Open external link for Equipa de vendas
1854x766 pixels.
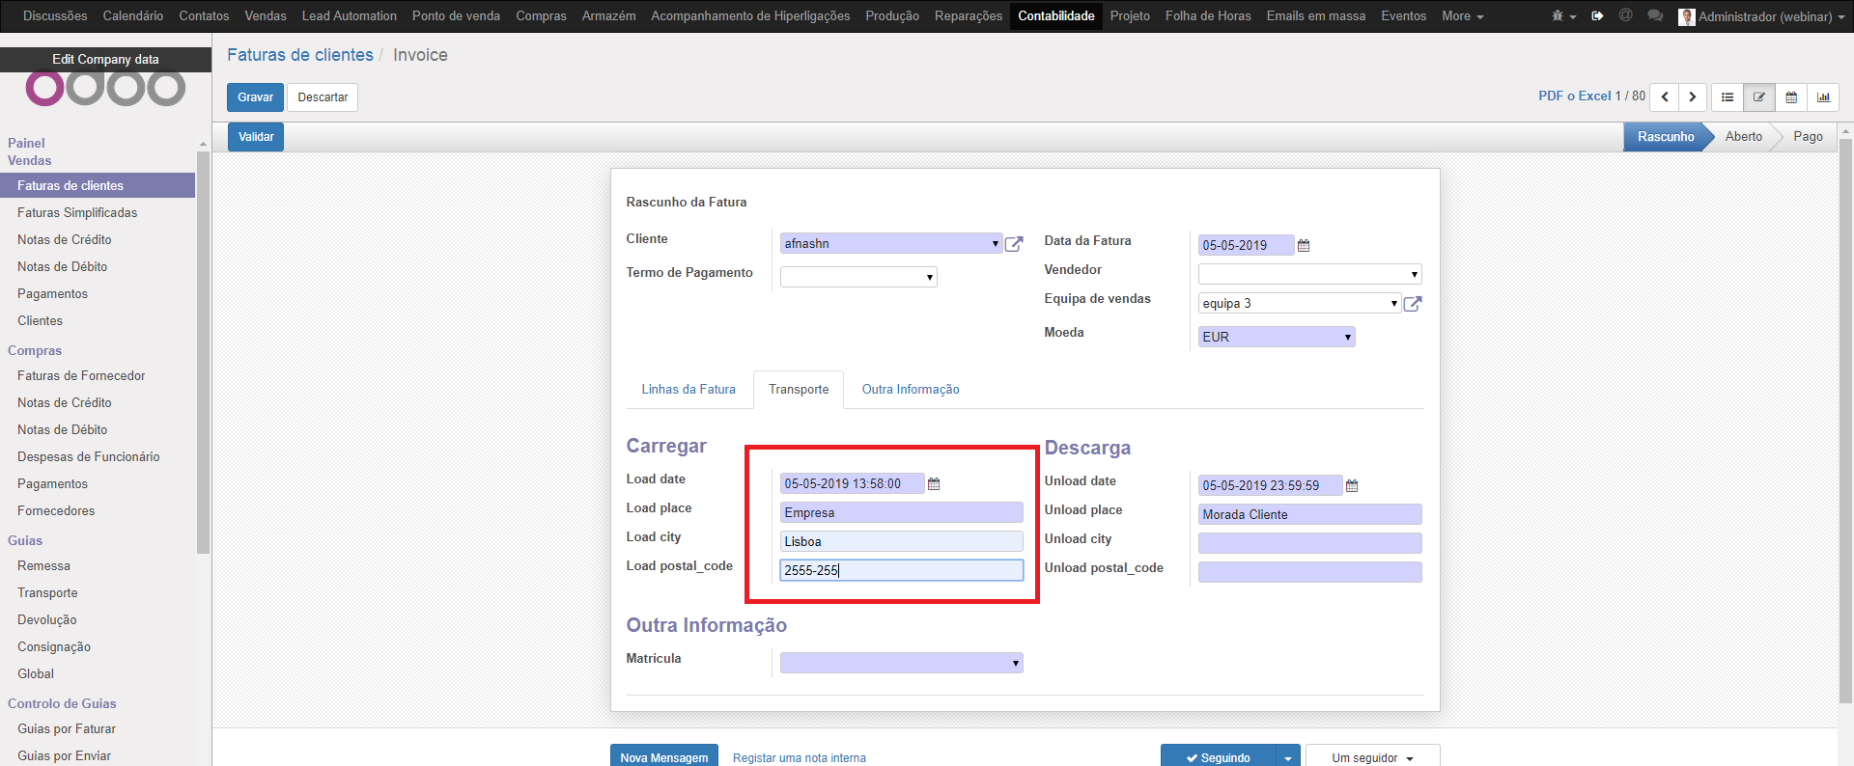[1413, 304]
